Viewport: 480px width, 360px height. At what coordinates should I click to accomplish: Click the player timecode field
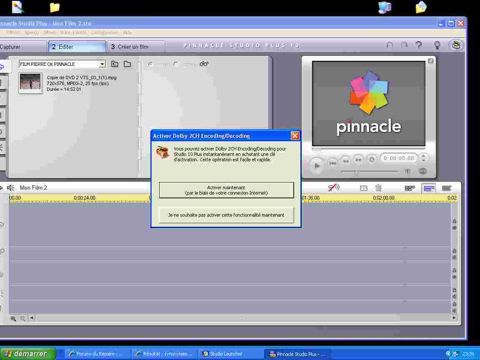click(399, 158)
